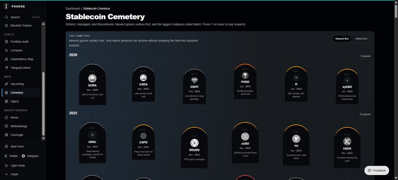Click the Upcoming rocket icon
Screen dimensions: 398x180
[7, 84]
